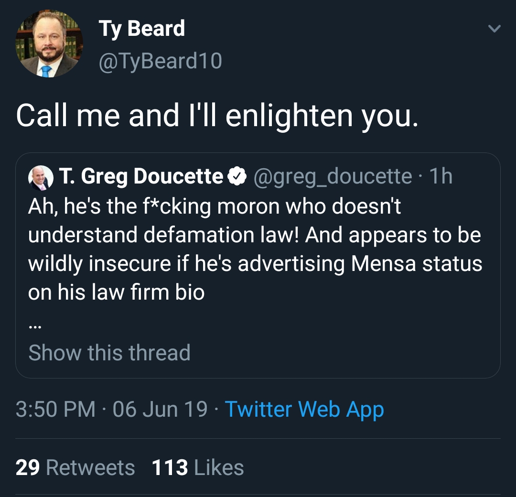Viewport: 516px width, 497px height.
Task: View the 29 Retweets list
Action: coord(75,467)
